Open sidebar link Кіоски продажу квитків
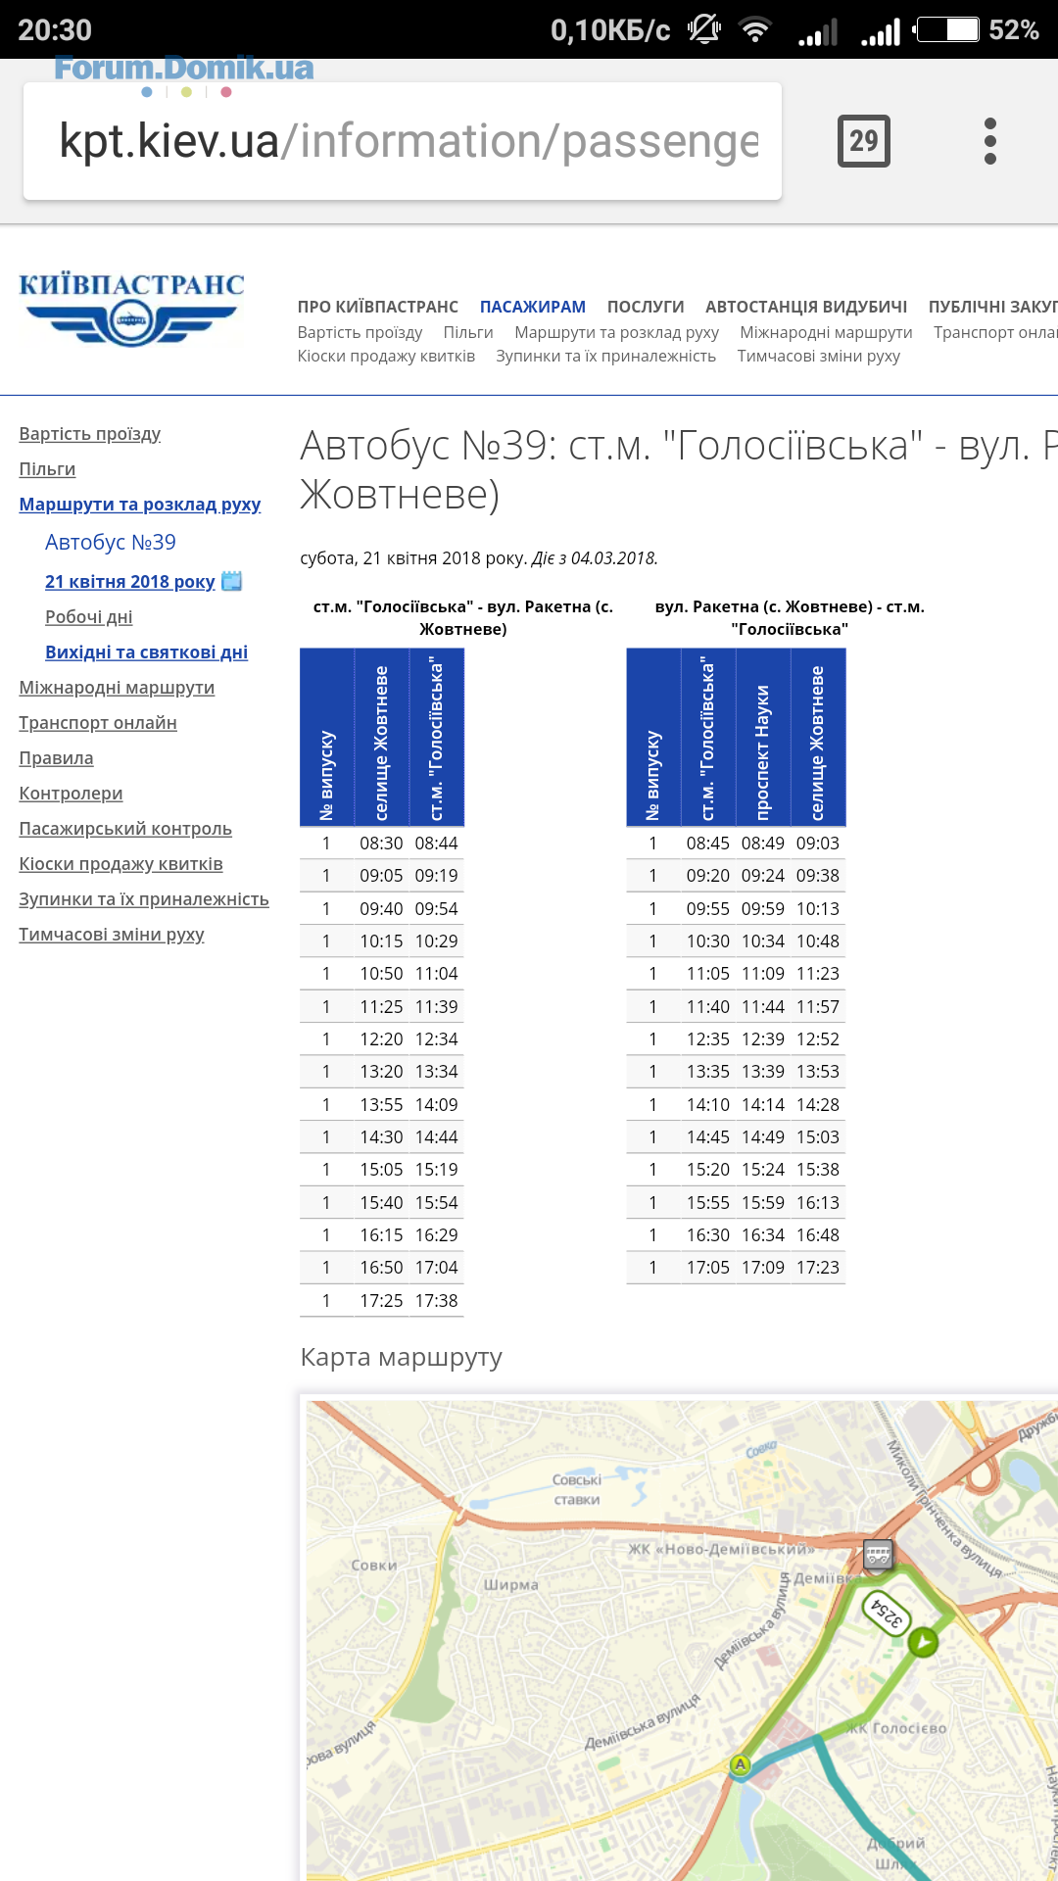The image size is (1058, 1881). 121,864
